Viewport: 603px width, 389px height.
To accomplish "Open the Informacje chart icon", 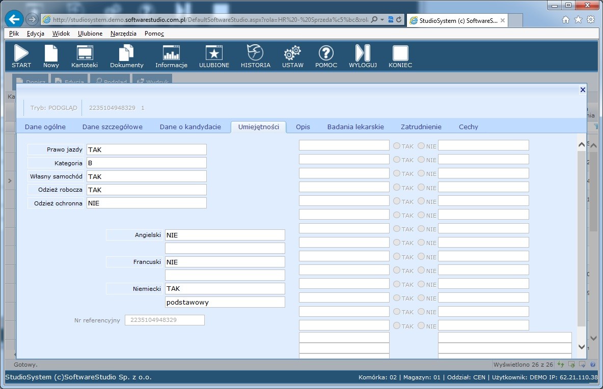I will click(x=171, y=56).
